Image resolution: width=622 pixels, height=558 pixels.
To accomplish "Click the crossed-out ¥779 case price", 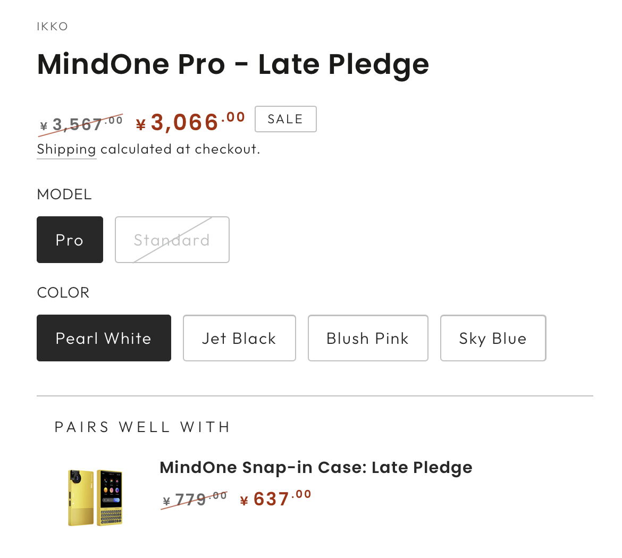I will [x=195, y=500].
